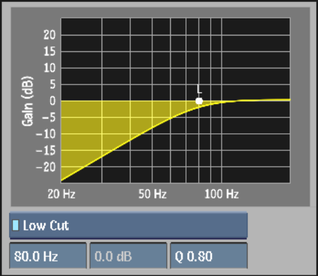Image resolution: width=318 pixels, height=276 pixels.
Task: Click the -10 dB gain scale label
Action: 46,134
